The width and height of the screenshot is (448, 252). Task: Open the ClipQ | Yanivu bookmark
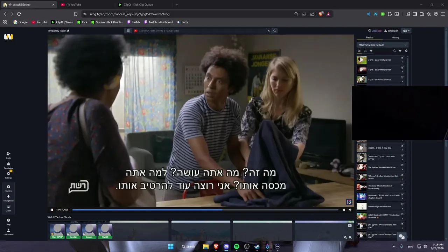coord(62,22)
